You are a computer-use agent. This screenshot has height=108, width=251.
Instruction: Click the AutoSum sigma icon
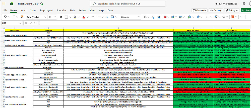[207, 17]
